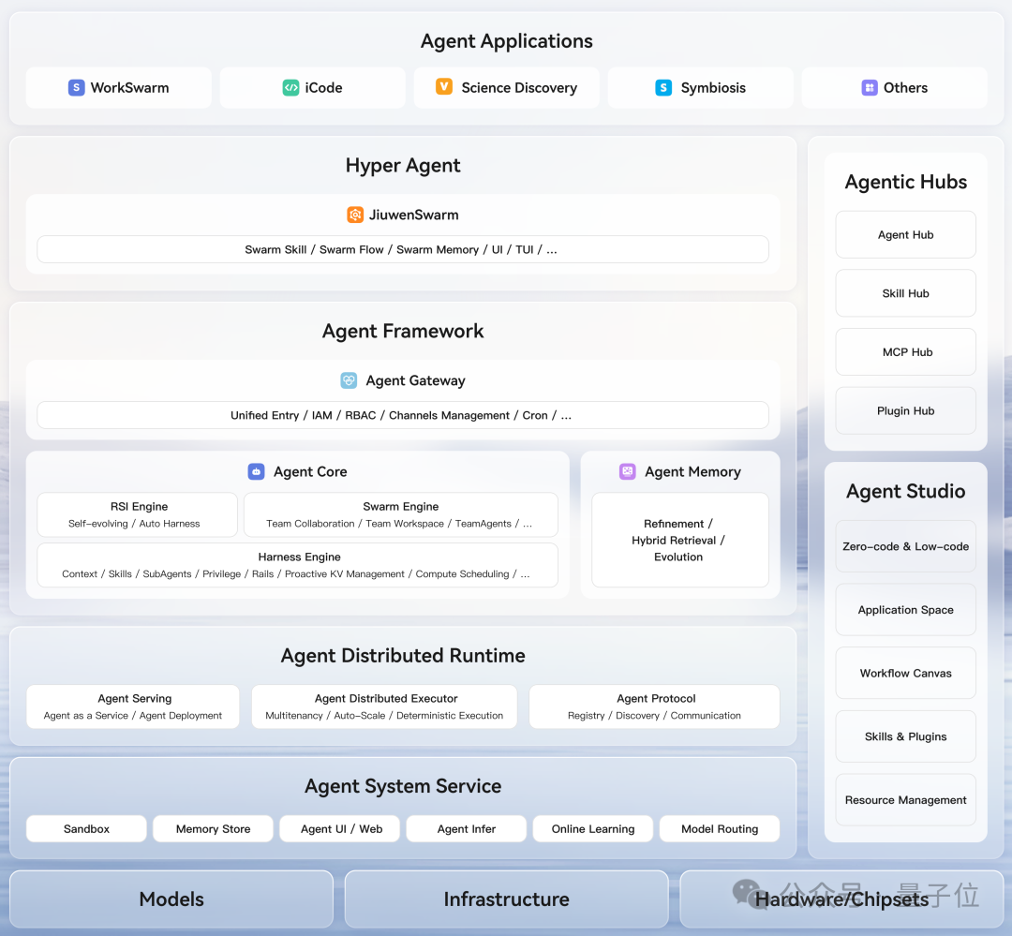Click the Agent Protocol block
This screenshot has height=936, width=1012.
654,706
